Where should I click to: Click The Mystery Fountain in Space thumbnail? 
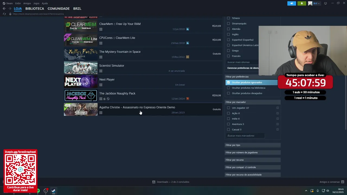coord(81,54)
